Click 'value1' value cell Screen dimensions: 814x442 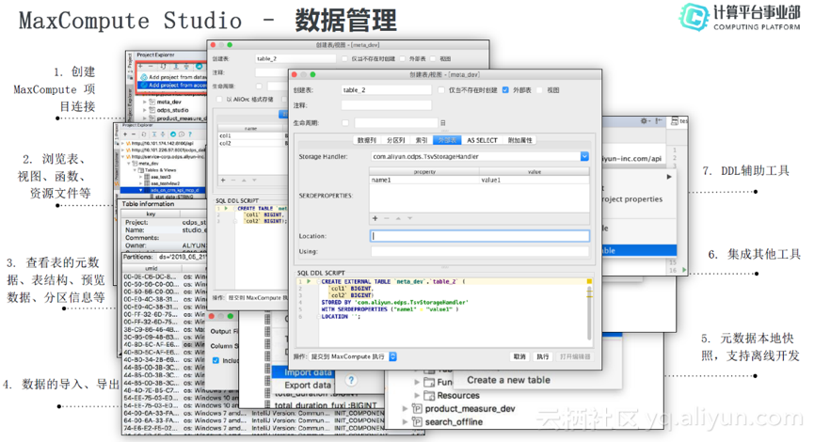tap(535, 180)
